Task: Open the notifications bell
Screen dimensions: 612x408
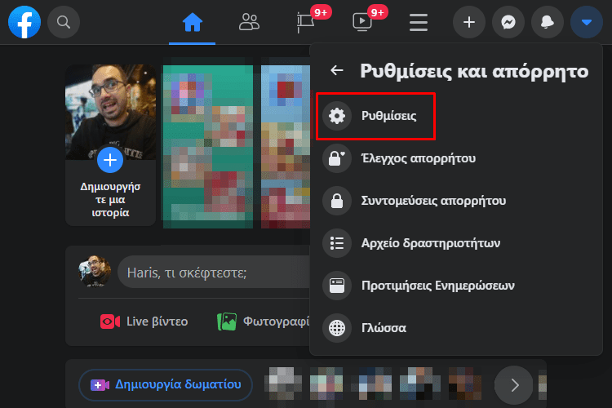Action: (x=548, y=22)
